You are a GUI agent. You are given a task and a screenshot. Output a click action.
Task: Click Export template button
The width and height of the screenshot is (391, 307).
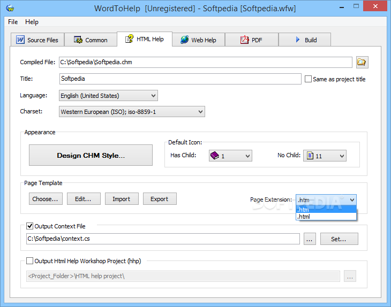(x=160, y=198)
